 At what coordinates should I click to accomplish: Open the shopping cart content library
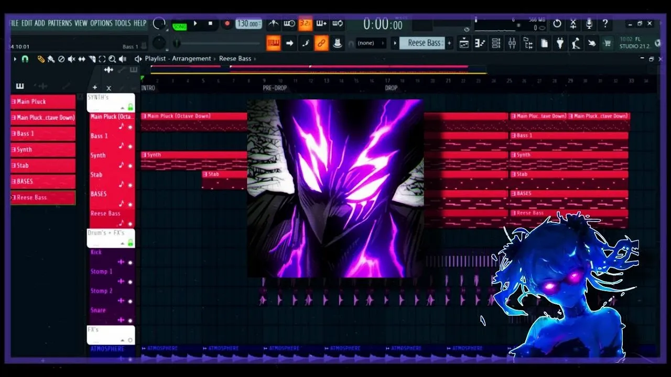pyautogui.click(x=608, y=43)
